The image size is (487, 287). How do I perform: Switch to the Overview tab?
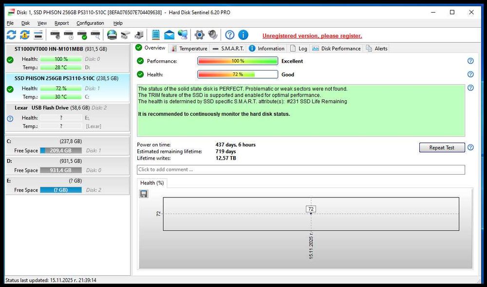[x=151, y=48]
